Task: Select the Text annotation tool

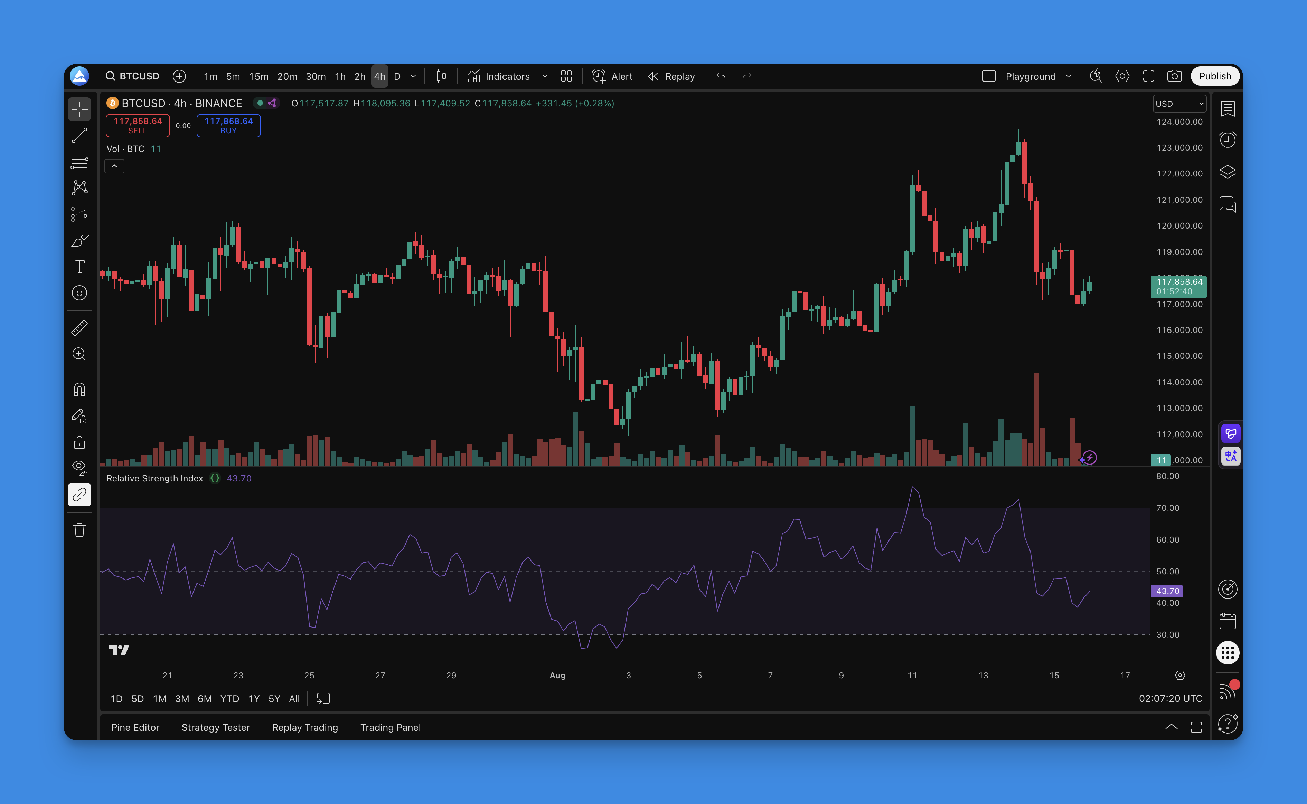Action: [79, 267]
